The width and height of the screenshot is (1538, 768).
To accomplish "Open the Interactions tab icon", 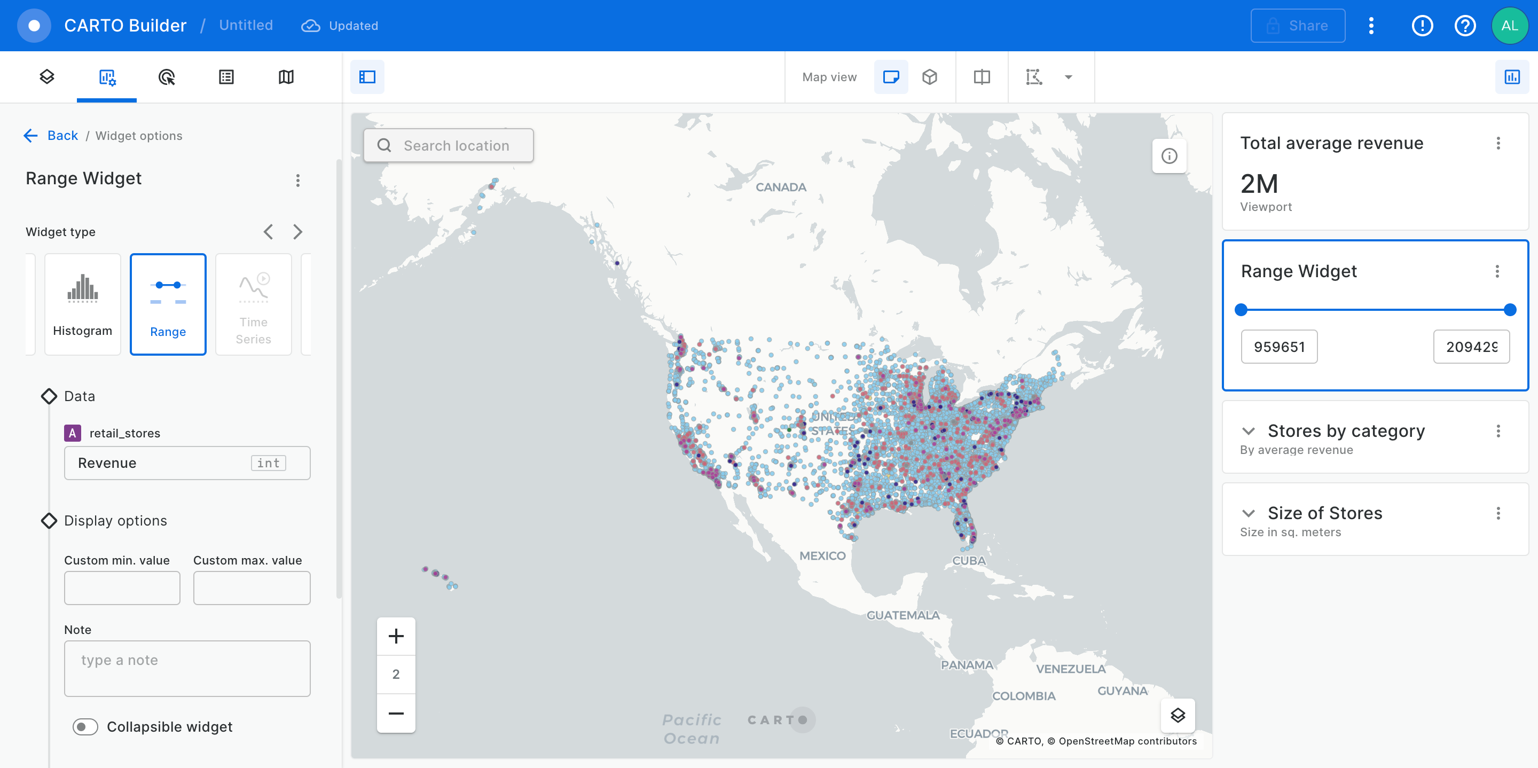I will [167, 77].
